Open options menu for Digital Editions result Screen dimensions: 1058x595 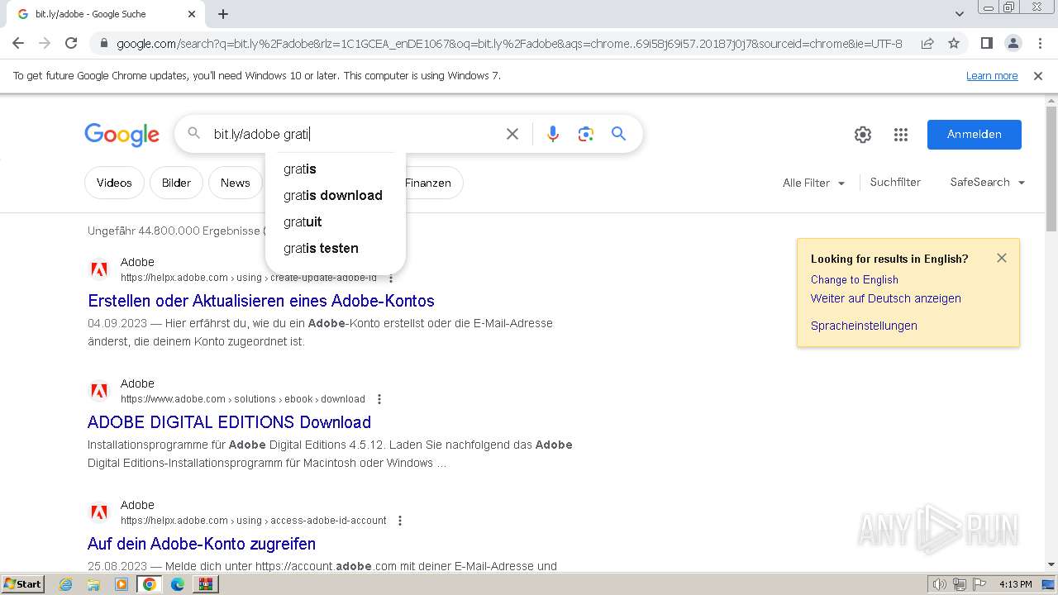click(379, 399)
